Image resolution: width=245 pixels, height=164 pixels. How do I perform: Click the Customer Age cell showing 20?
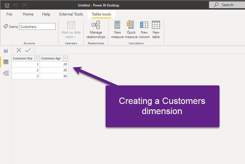coord(54,64)
